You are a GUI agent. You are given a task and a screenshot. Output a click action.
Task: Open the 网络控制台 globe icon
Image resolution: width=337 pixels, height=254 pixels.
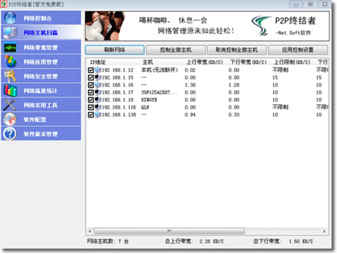pyautogui.click(x=10, y=18)
